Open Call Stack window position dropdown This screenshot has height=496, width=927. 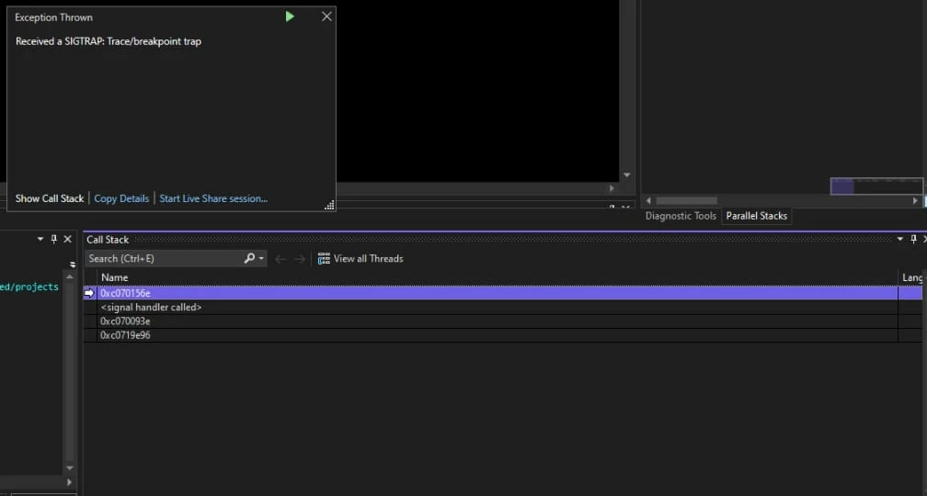pyautogui.click(x=900, y=239)
